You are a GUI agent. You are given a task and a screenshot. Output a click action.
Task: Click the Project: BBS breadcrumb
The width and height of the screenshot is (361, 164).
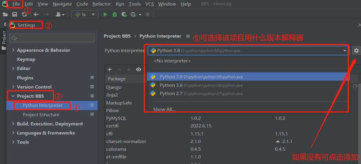coord(117,36)
